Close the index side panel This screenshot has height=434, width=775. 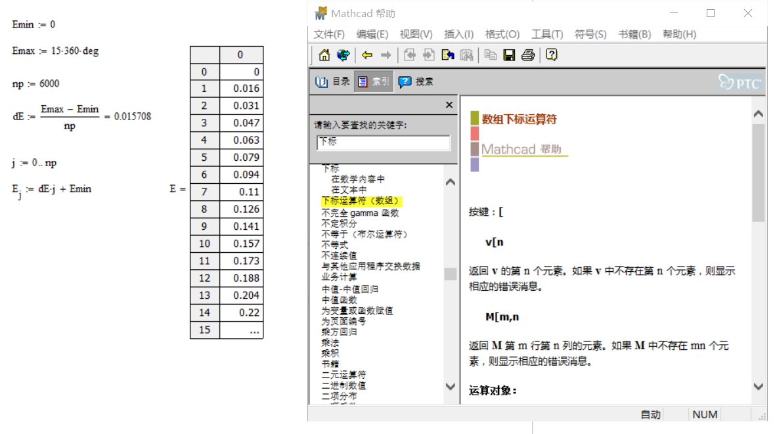(449, 105)
